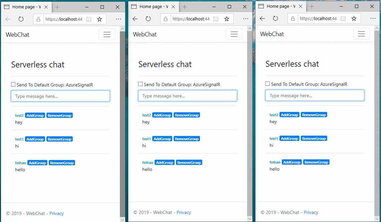
Task: Click the address bar URL in left window
Action: 64,19
